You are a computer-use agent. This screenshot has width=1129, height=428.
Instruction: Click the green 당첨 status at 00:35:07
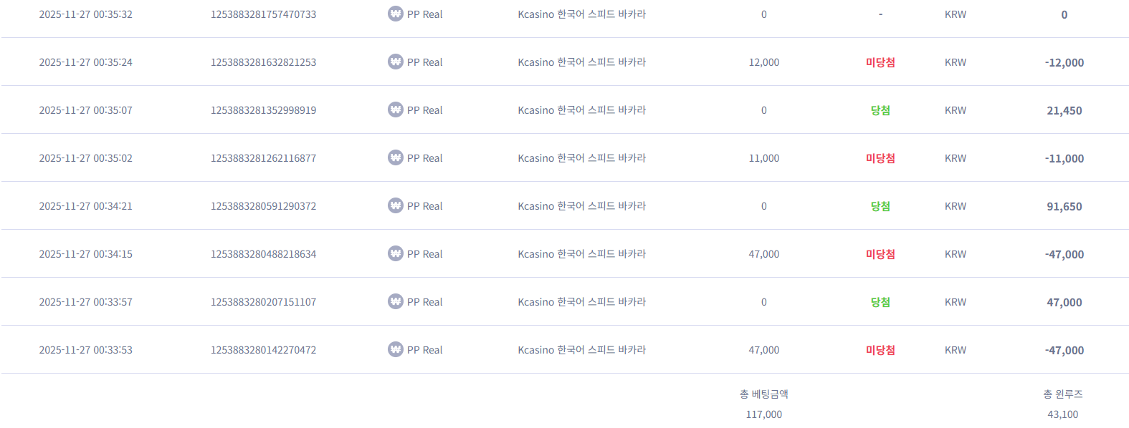[x=880, y=110]
